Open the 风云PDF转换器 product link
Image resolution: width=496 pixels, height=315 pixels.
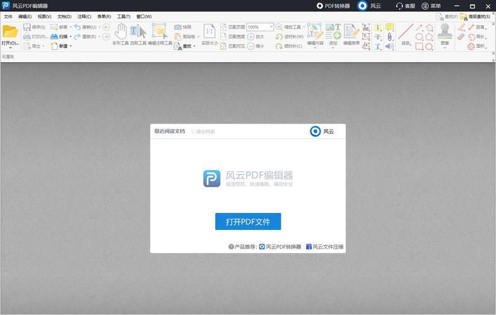[280, 247]
